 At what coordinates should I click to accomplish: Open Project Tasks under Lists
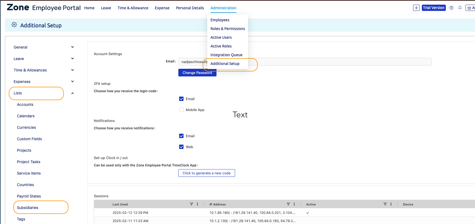coord(29,162)
